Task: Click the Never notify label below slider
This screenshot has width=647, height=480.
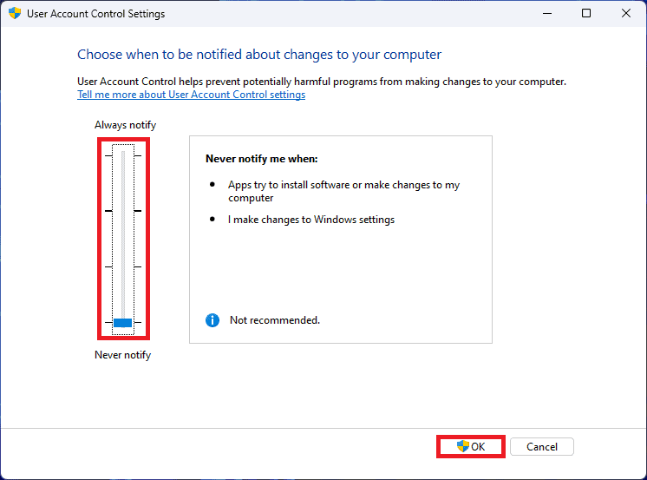Action: click(x=122, y=355)
